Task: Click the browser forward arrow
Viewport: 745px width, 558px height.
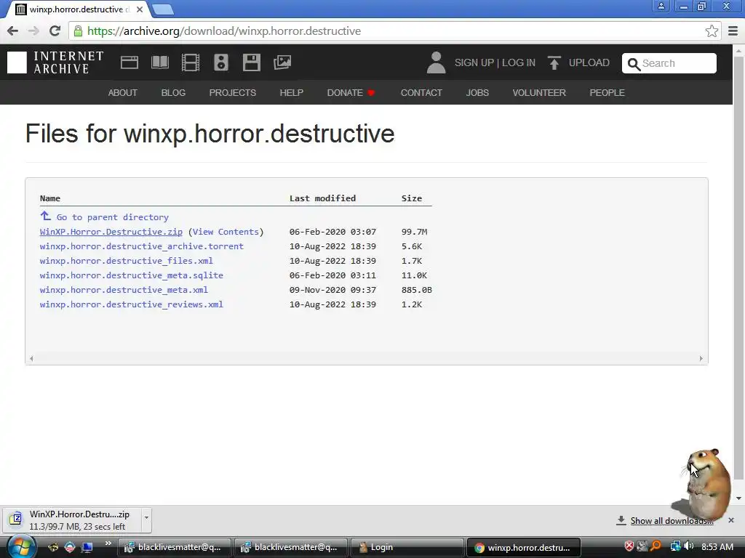Action: (x=33, y=31)
